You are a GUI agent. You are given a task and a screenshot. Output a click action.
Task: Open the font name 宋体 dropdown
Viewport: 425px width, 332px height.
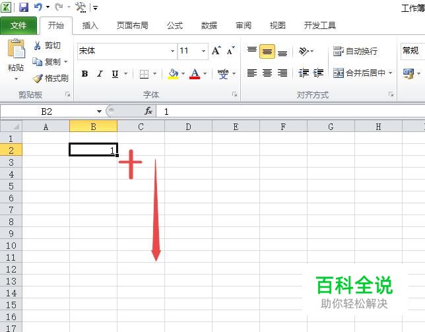point(172,51)
